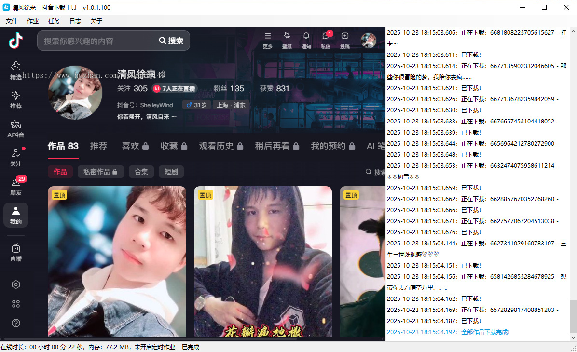The width and height of the screenshot is (577, 352).
Task: Select the 短剧 filter chip
Action: (x=171, y=172)
